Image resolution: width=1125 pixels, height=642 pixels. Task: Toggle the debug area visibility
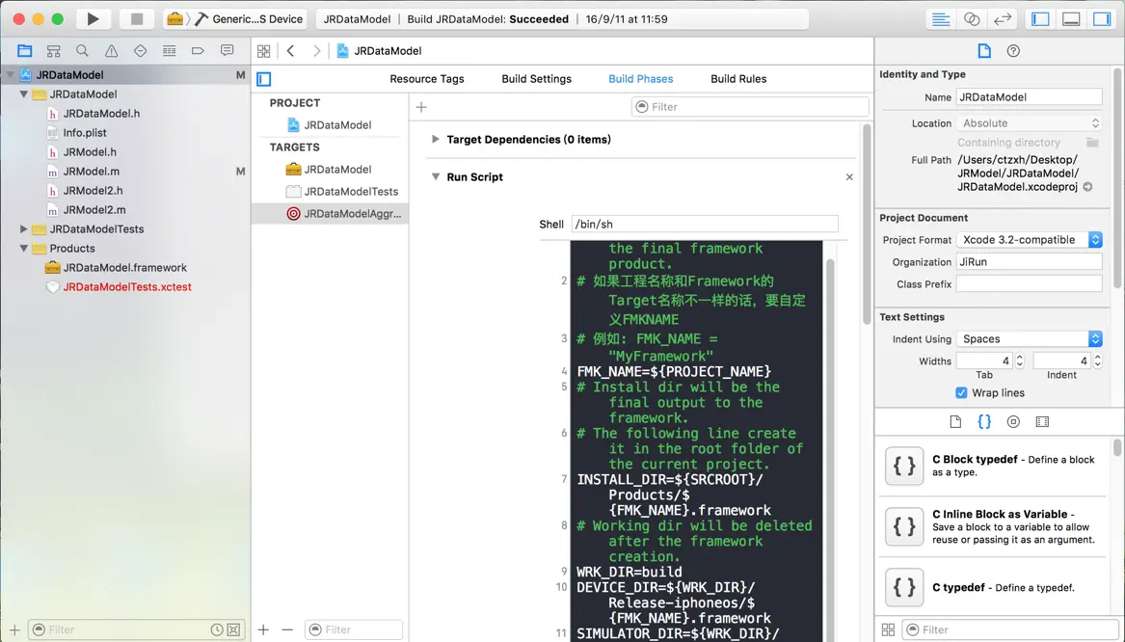click(x=1071, y=19)
